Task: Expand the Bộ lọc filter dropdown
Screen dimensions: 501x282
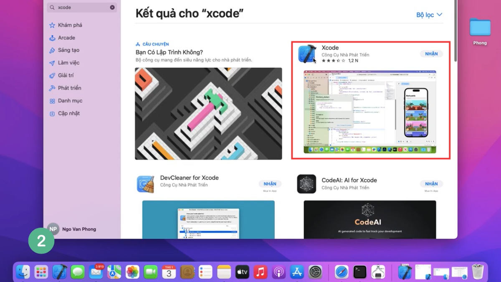Action: click(x=429, y=15)
